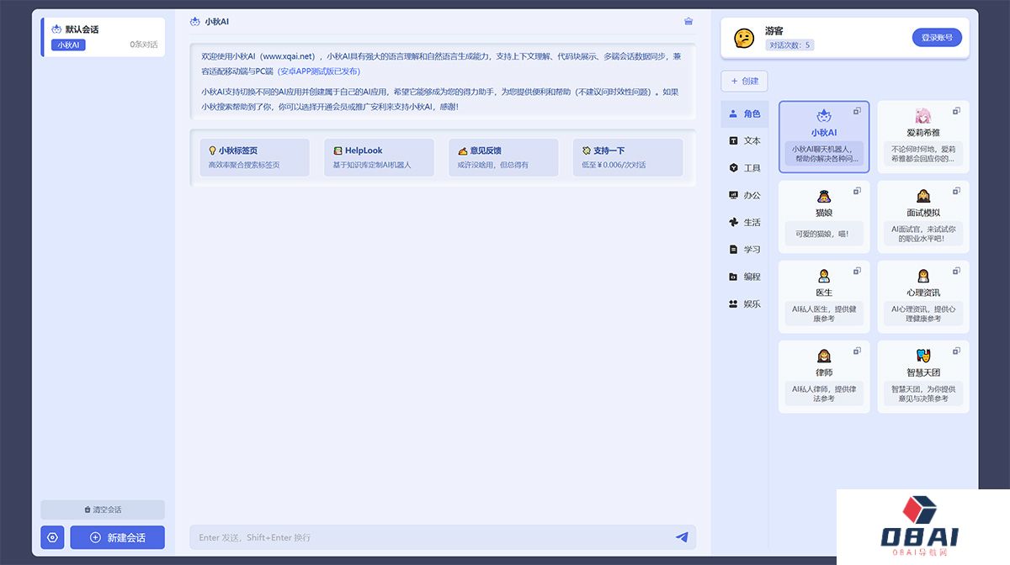
Task: Click the 清空会话 clear conversations button
Action: click(x=103, y=510)
